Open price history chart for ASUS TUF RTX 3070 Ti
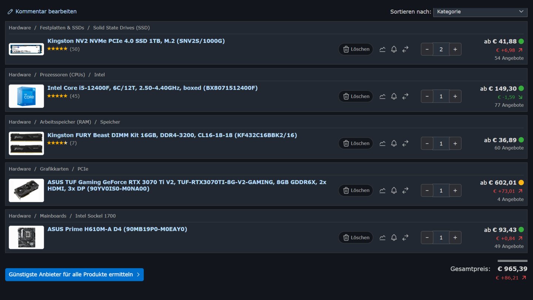 click(x=382, y=190)
